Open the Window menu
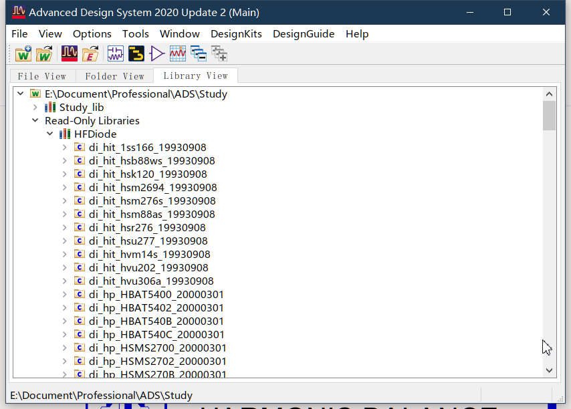Screen dimensions: 571x409 180,34
